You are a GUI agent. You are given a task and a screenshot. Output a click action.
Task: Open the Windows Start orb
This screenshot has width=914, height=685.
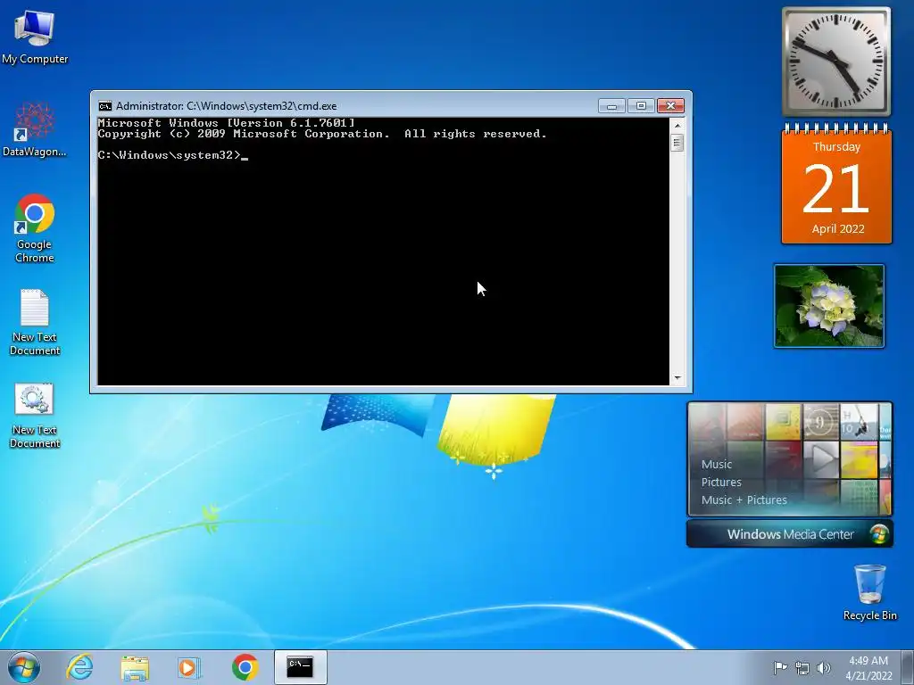click(x=24, y=667)
